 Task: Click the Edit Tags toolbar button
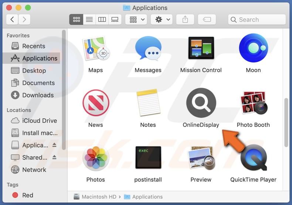click(x=207, y=20)
